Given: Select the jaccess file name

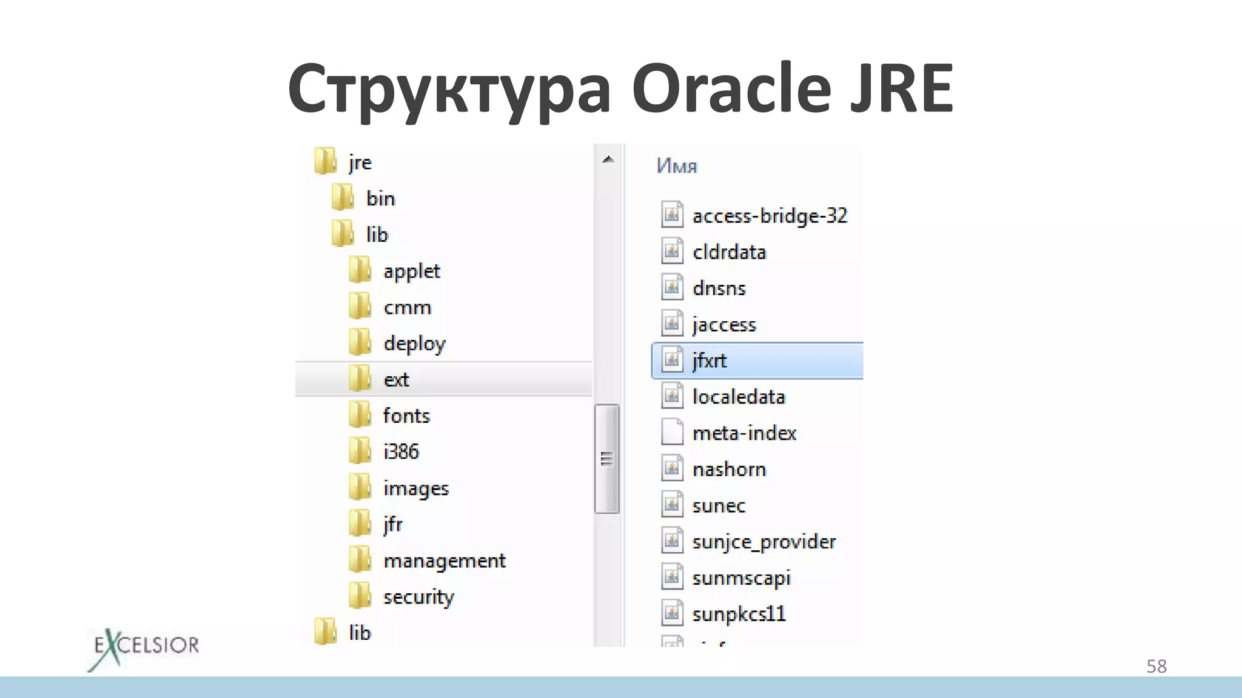Looking at the screenshot, I should pyautogui.click(x=724, y=325).
